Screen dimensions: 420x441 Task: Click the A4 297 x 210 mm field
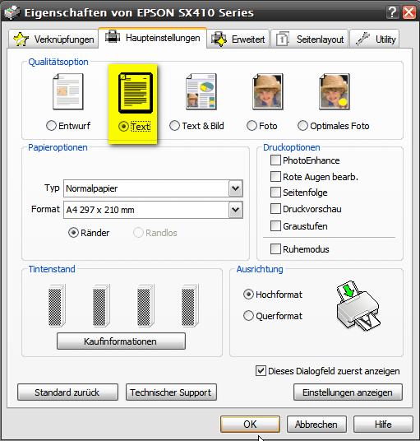pos(153,210)
